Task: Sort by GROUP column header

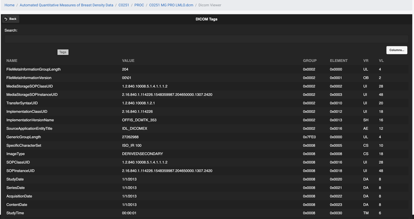Action: pos(309,60)
